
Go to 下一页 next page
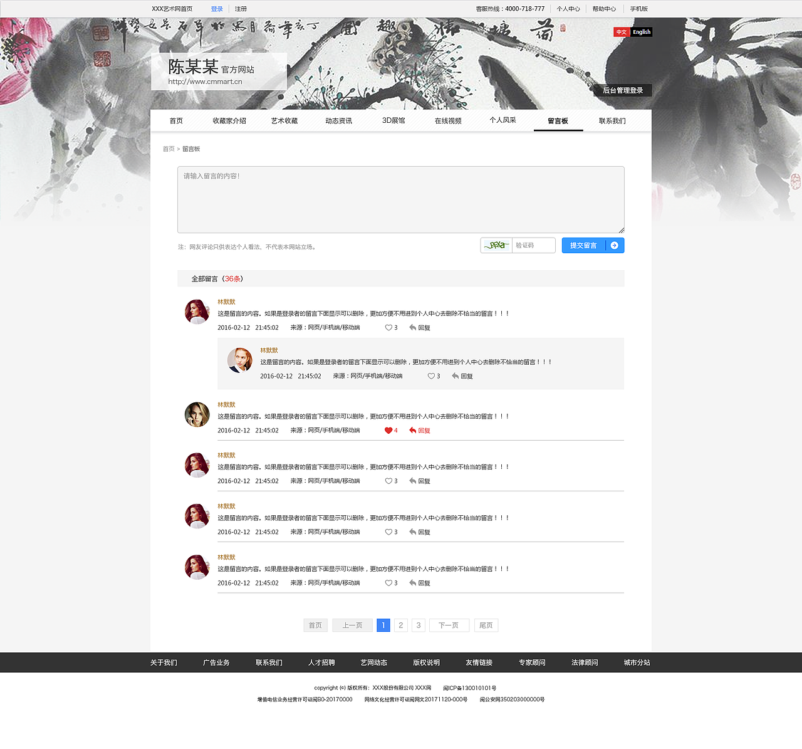tap(449, 626)
